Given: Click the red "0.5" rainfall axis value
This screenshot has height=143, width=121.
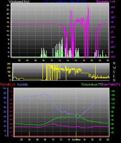Looking at the screenshot, I should point(11,115).
